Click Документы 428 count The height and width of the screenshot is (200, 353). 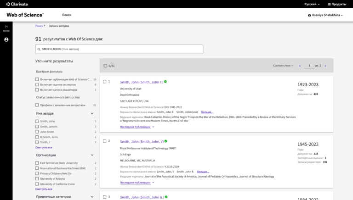pos(316,94)
